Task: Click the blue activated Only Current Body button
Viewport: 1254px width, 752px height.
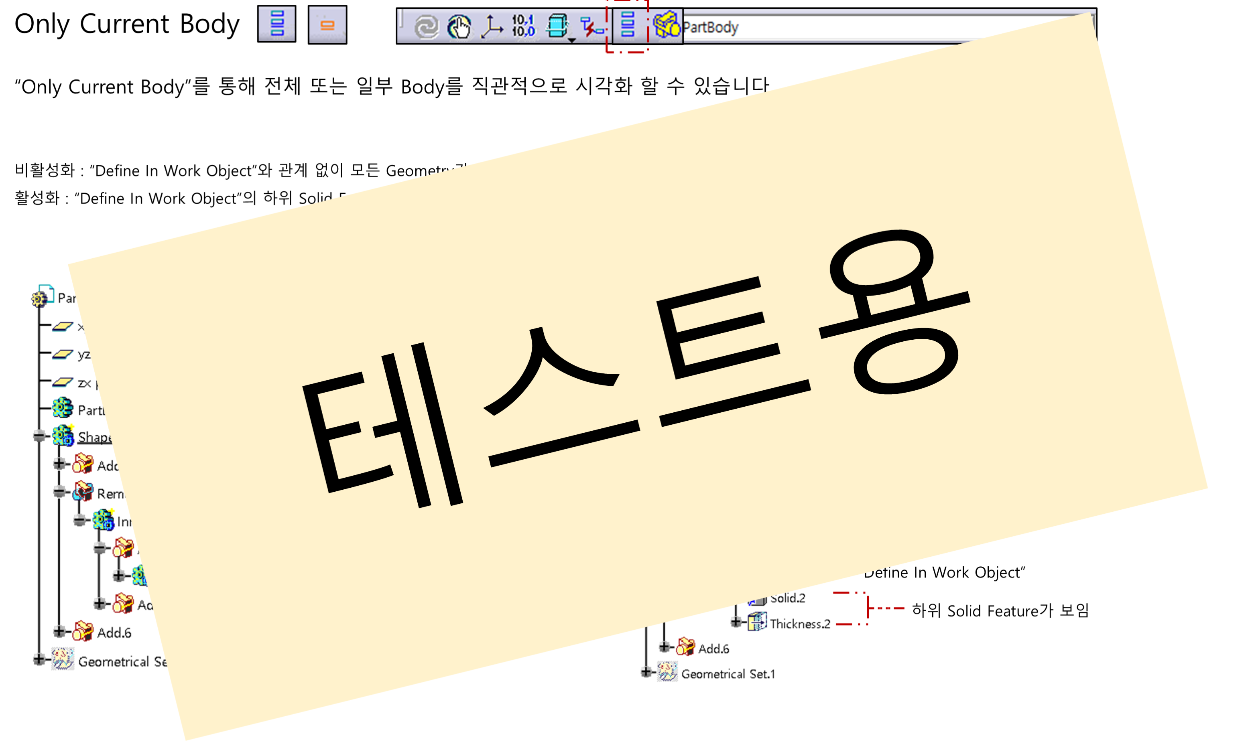Action: (x=276, y=24)
